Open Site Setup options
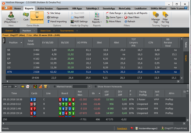 click(x=53, y=13)
